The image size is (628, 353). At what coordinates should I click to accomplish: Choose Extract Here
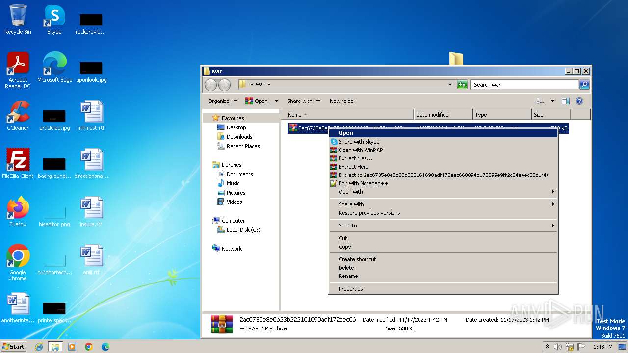pos(443,167)
